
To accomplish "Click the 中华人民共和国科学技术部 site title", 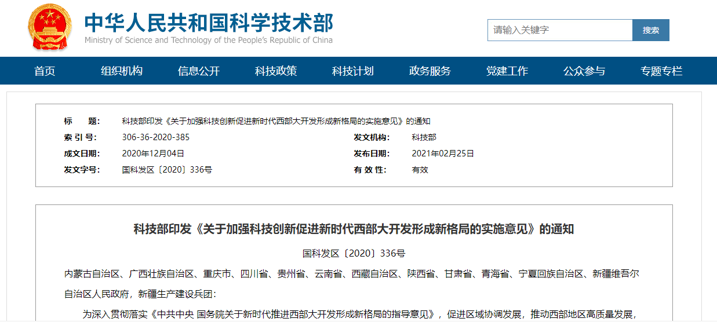I will pyautogui.click(x=209, y=23).
